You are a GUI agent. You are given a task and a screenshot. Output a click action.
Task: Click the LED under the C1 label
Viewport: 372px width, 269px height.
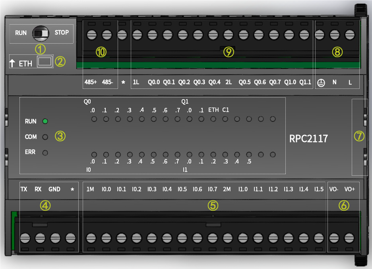coord(225,119)
